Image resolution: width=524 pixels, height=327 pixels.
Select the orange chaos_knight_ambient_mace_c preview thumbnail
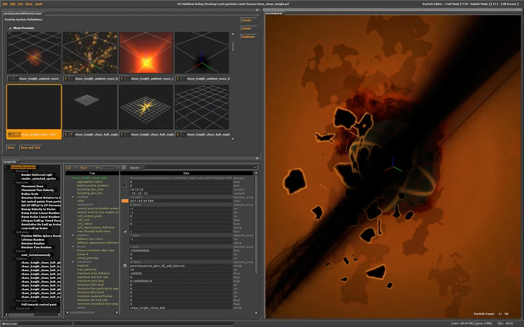point(145,52)
